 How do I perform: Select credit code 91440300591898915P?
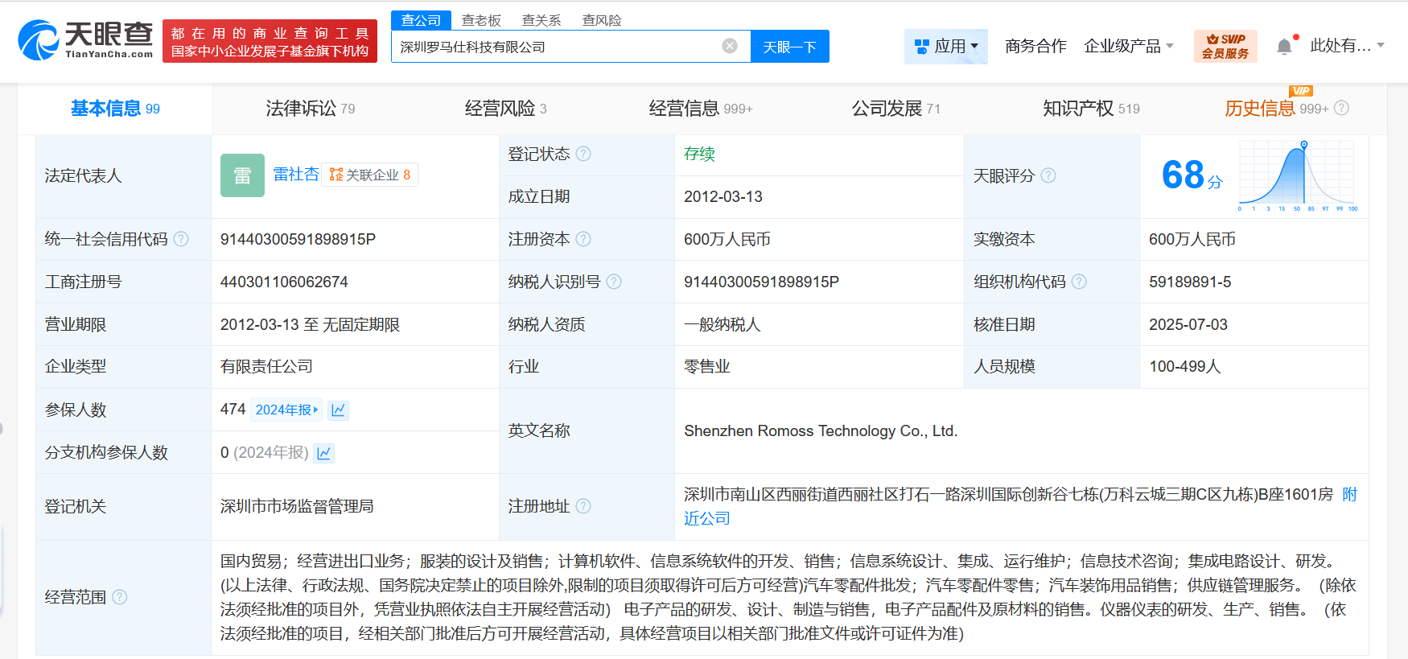coord(298,239)
